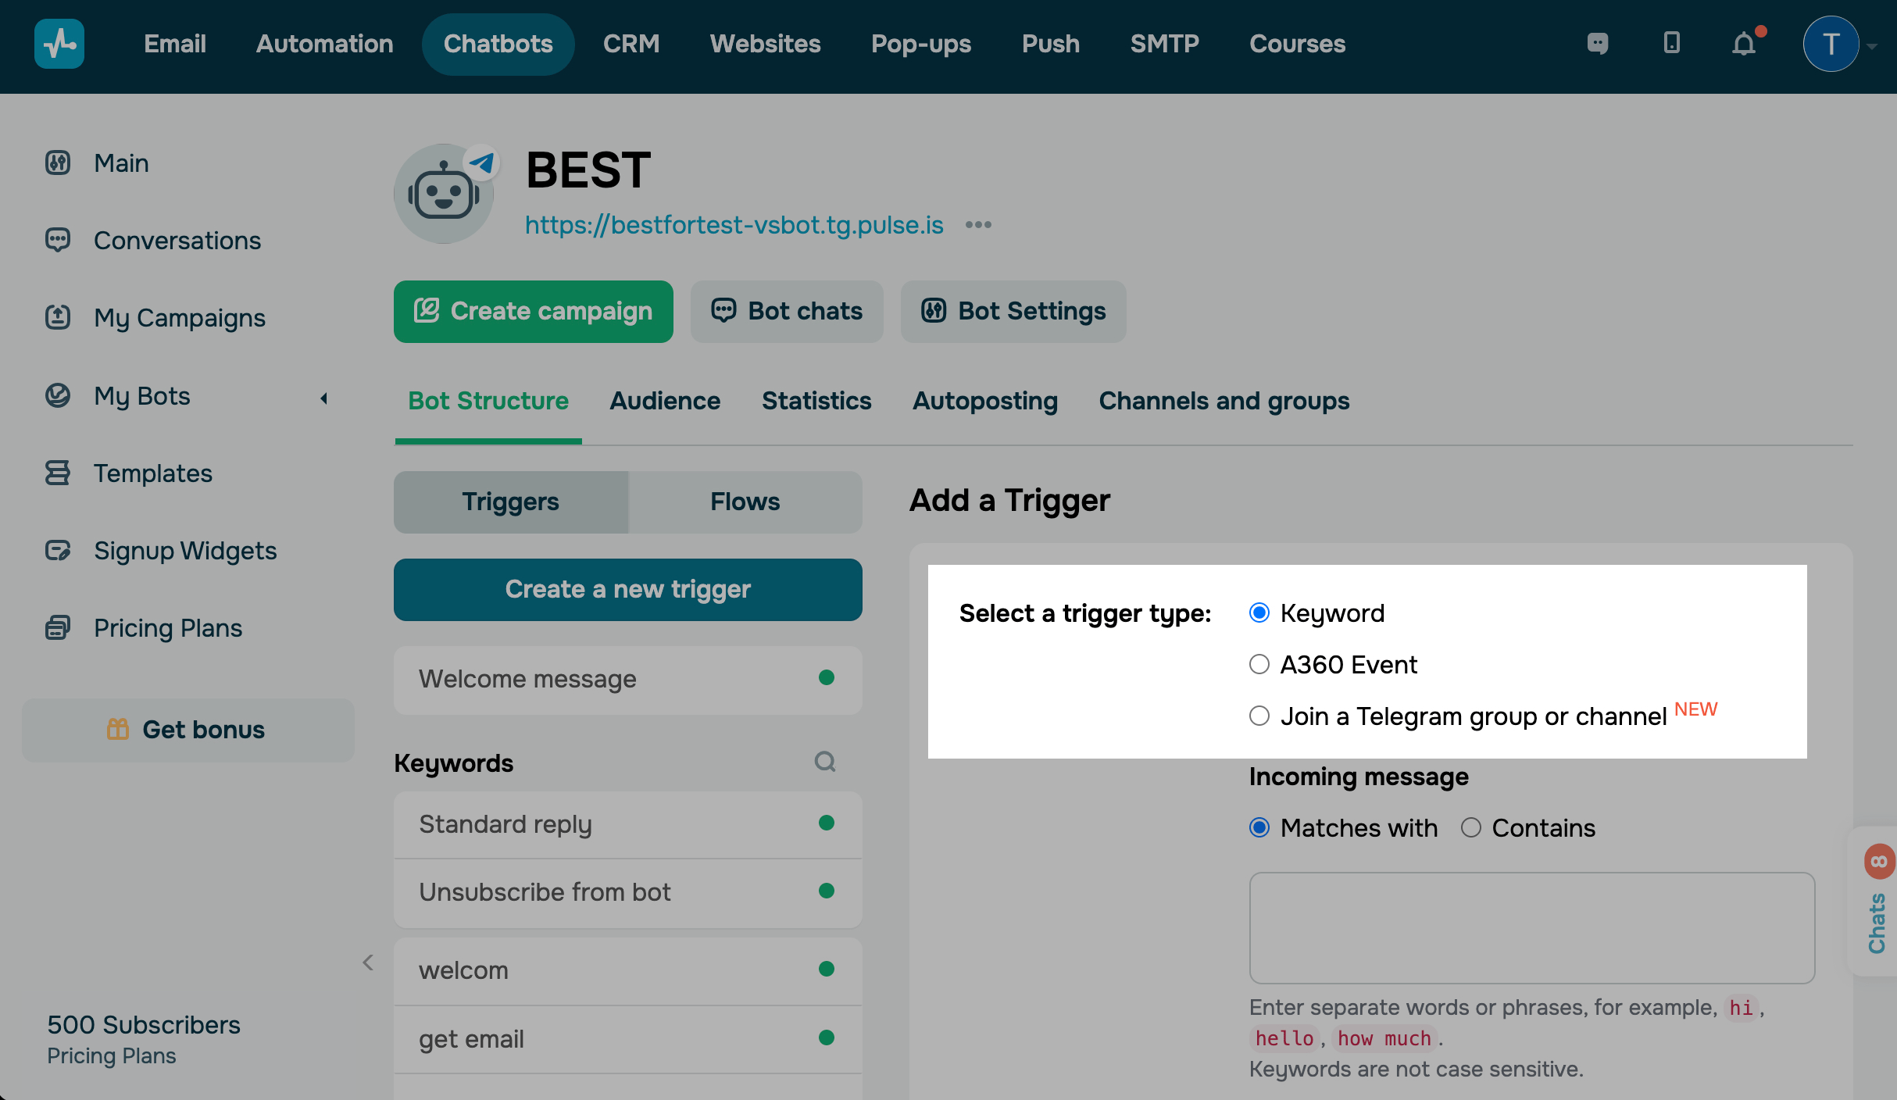Select the Contains matching option

tap(1471, 828)
